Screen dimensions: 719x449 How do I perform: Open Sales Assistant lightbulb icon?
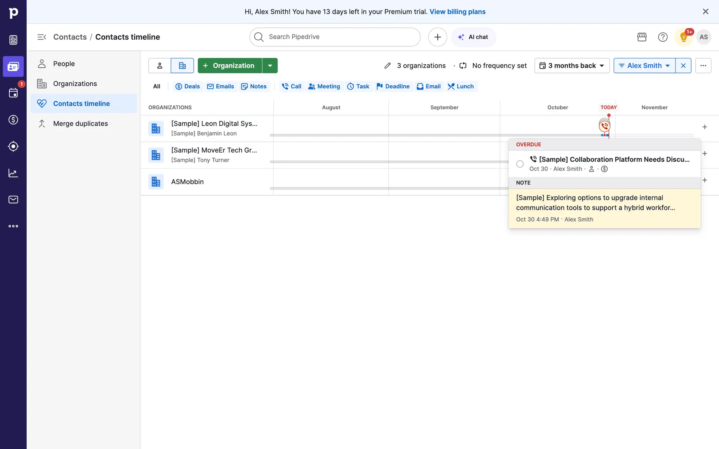pyautogui.click(x=683, y=37)
